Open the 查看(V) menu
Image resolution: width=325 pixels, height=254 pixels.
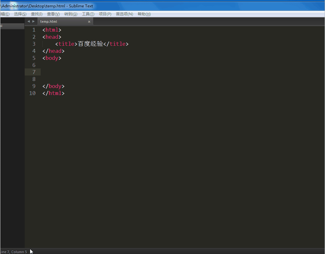53,14
